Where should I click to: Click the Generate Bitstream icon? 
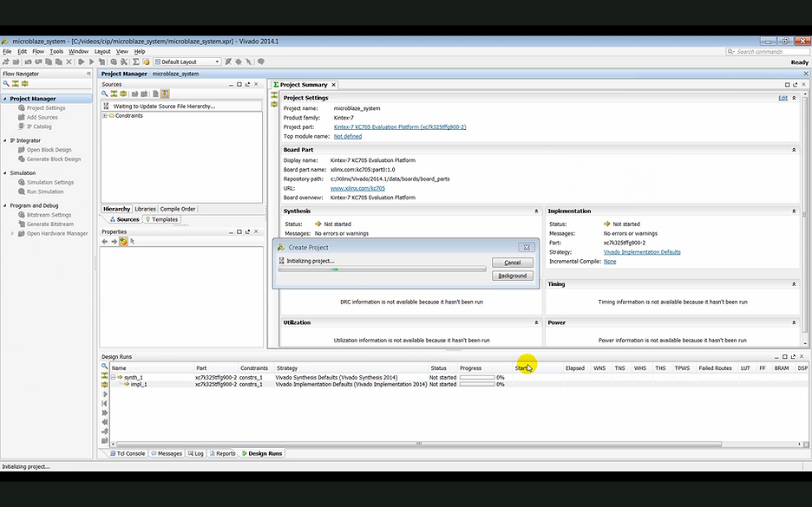(x=23, y=224)
